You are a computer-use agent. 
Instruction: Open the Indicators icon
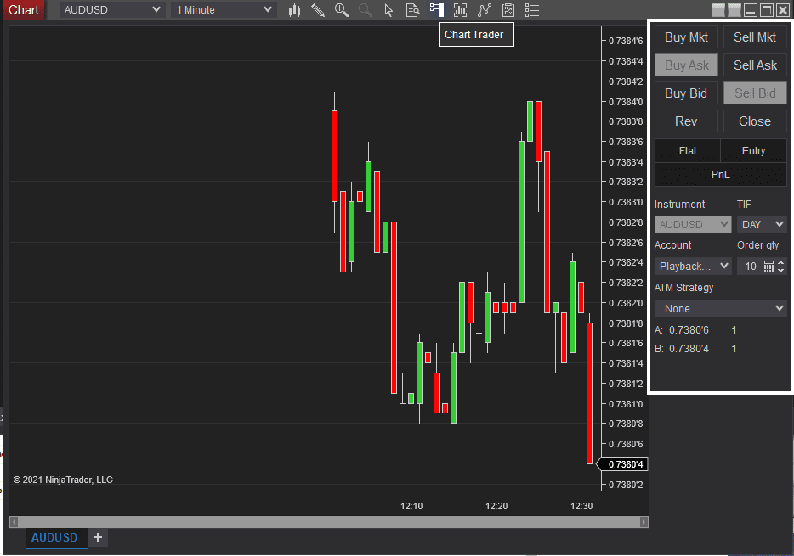[484, 10]
